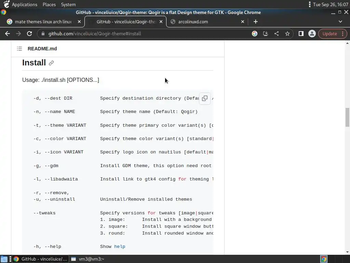Viewport: 350px width, 263px height.
Task: Click the Chrome tray icon in bottom panel
Action: [324, 259]
